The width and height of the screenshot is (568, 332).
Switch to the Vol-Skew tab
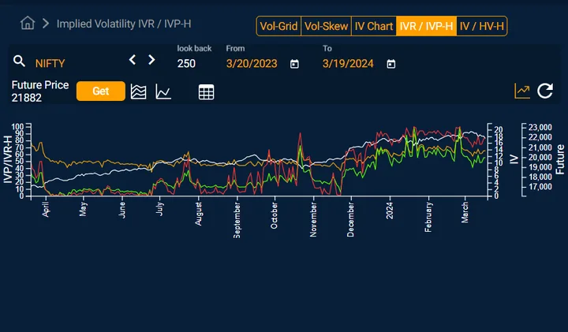(326, 26)
